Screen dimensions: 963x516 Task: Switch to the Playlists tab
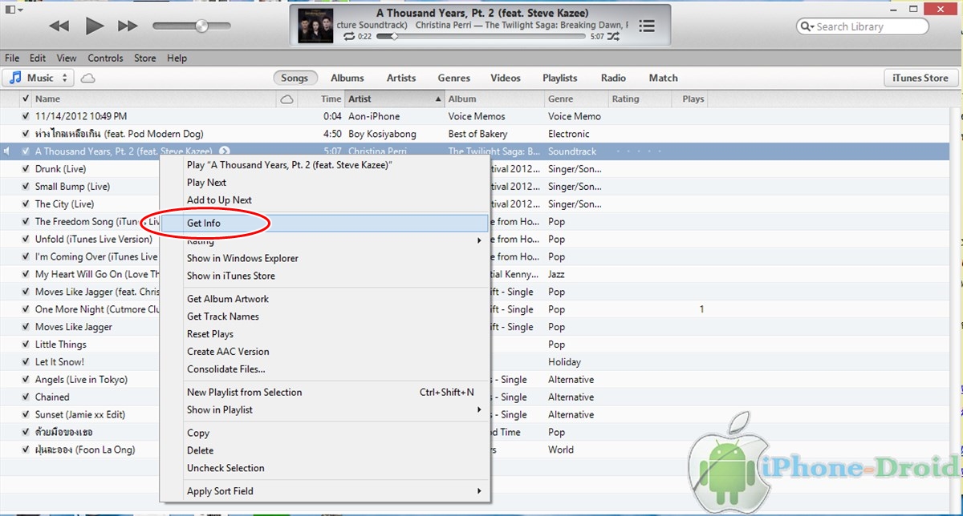pos(560,78)
